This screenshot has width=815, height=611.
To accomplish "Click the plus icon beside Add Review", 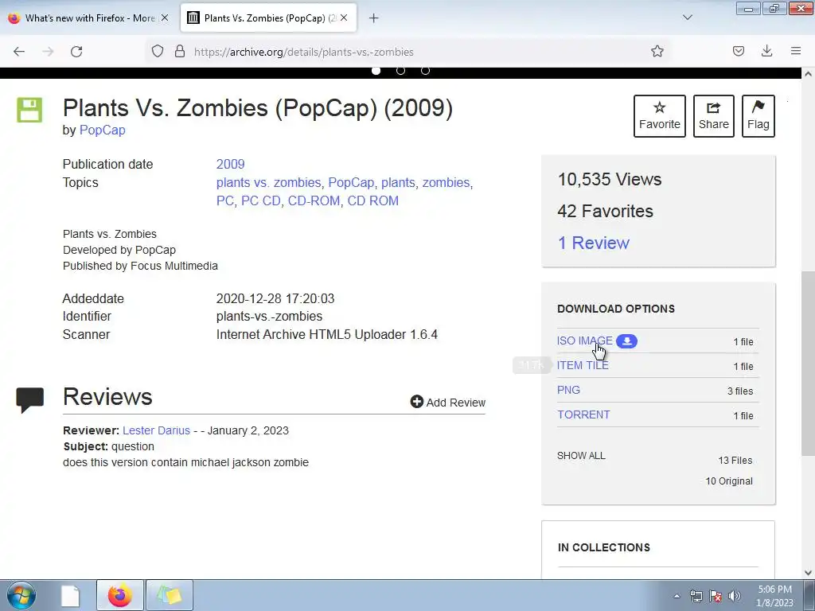I will (417, 402).
